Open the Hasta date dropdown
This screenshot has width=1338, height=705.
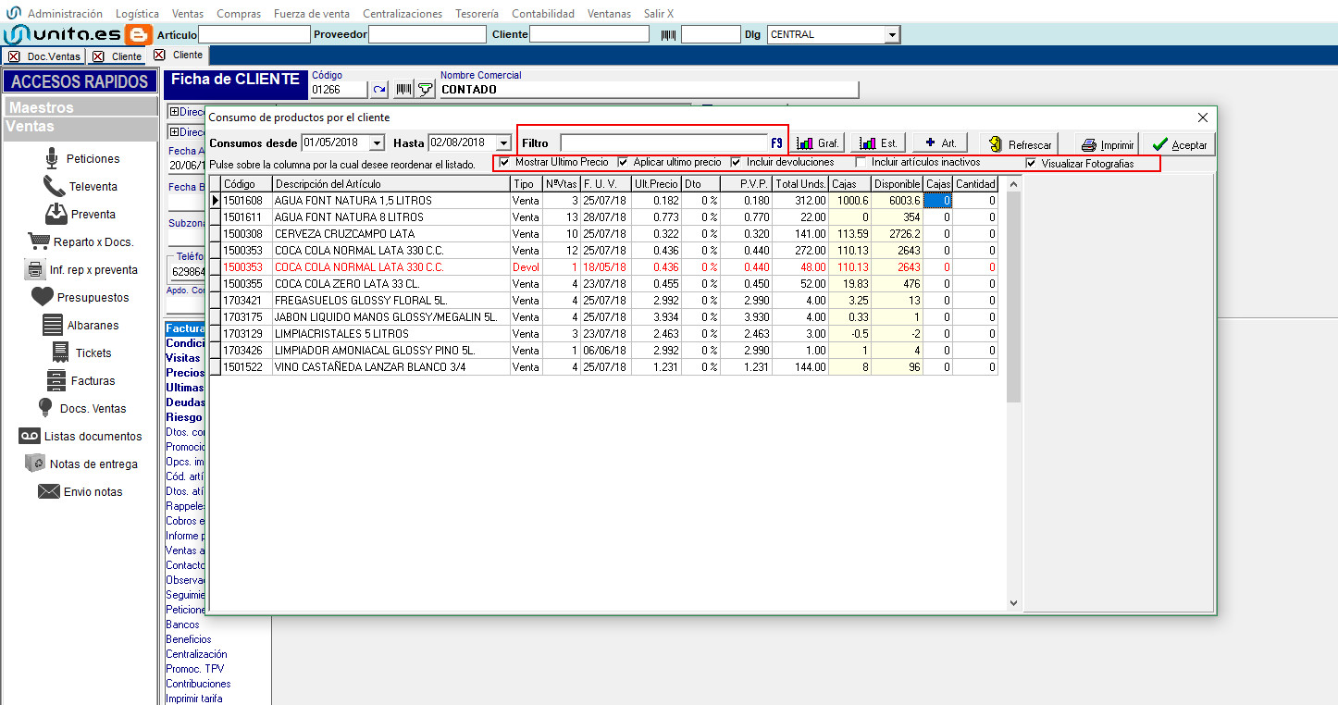pos(503,143)
